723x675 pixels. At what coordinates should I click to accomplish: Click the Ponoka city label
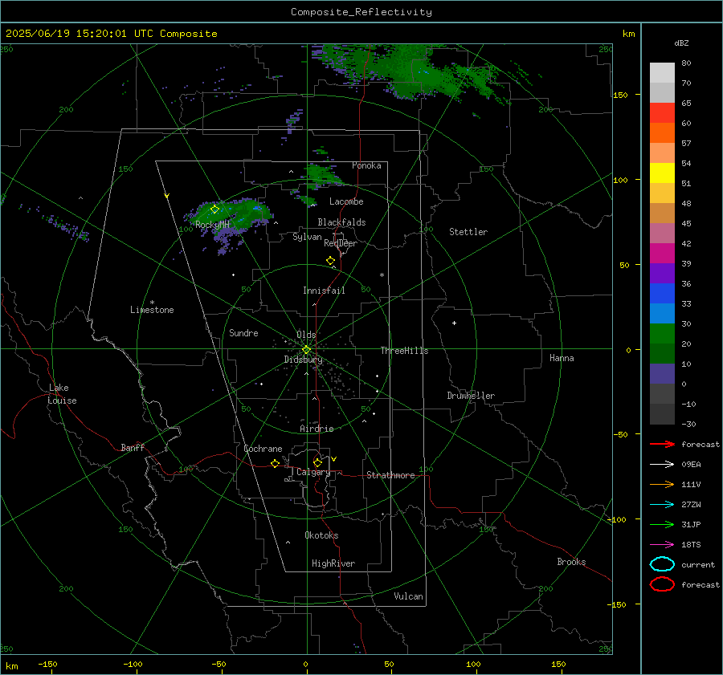point(366,165)
